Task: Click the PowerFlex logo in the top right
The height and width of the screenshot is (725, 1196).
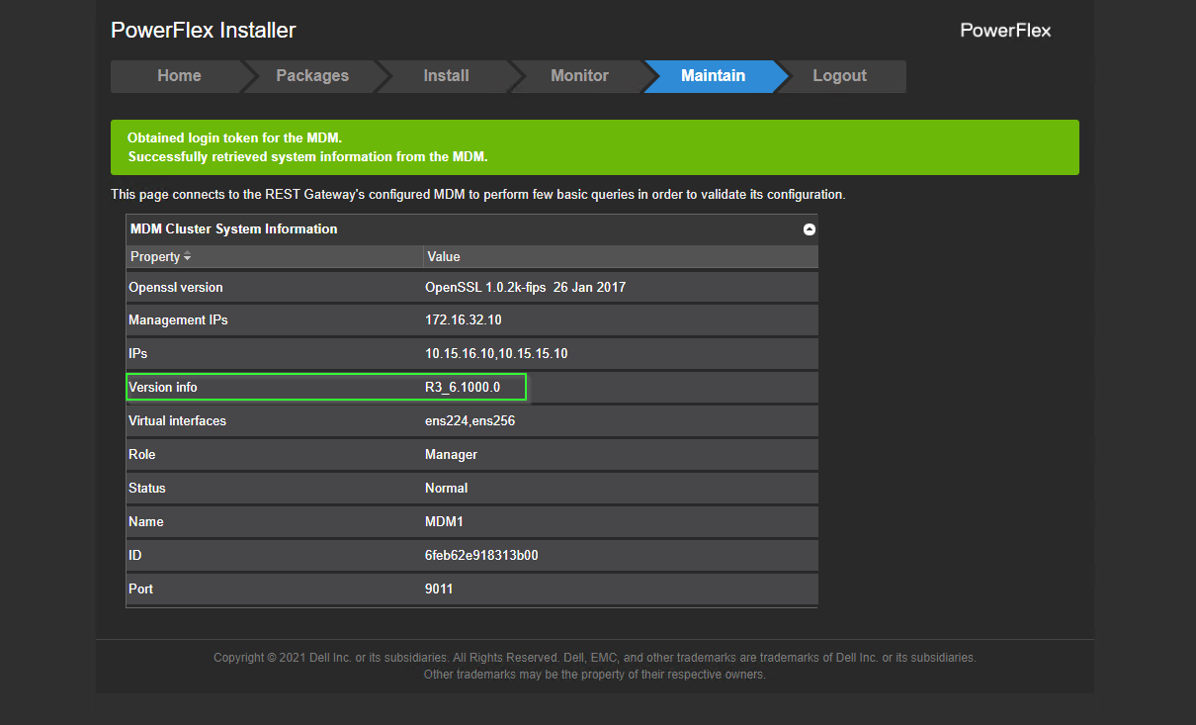Action: (x=1005, y=31)
